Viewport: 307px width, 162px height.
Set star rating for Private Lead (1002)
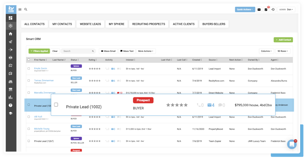pyautogui.click(x=177, y=105)
